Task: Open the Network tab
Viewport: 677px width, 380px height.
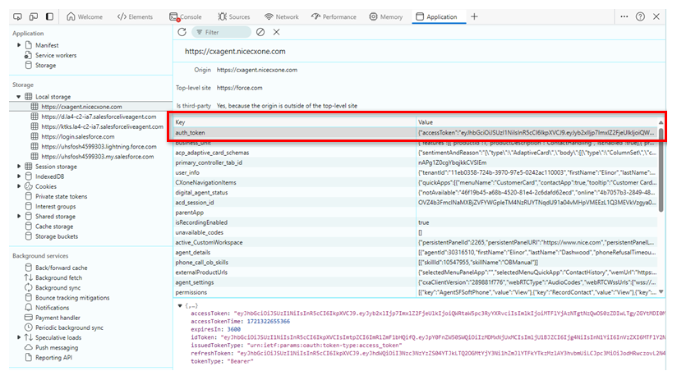Action: coord(282,16)
